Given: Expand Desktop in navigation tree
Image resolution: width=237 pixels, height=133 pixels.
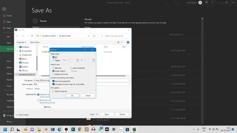Looking at the screenshot, I should point(17,47).
